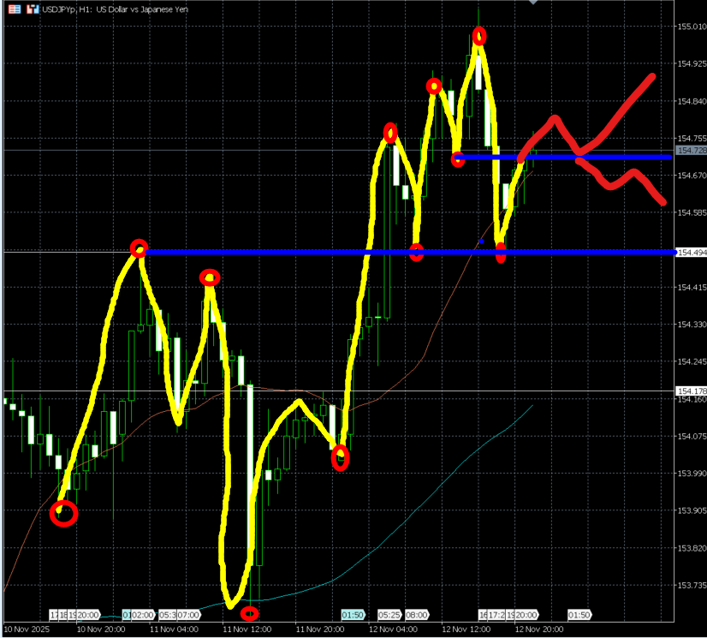Viewport: 707px width, 638px height.
Task: Click the rightmost 01:50 time marker
Action: 579,615
